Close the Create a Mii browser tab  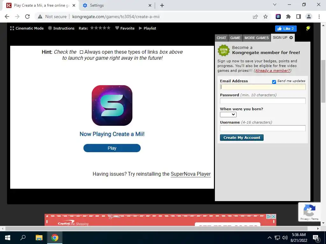pos(74,5)
